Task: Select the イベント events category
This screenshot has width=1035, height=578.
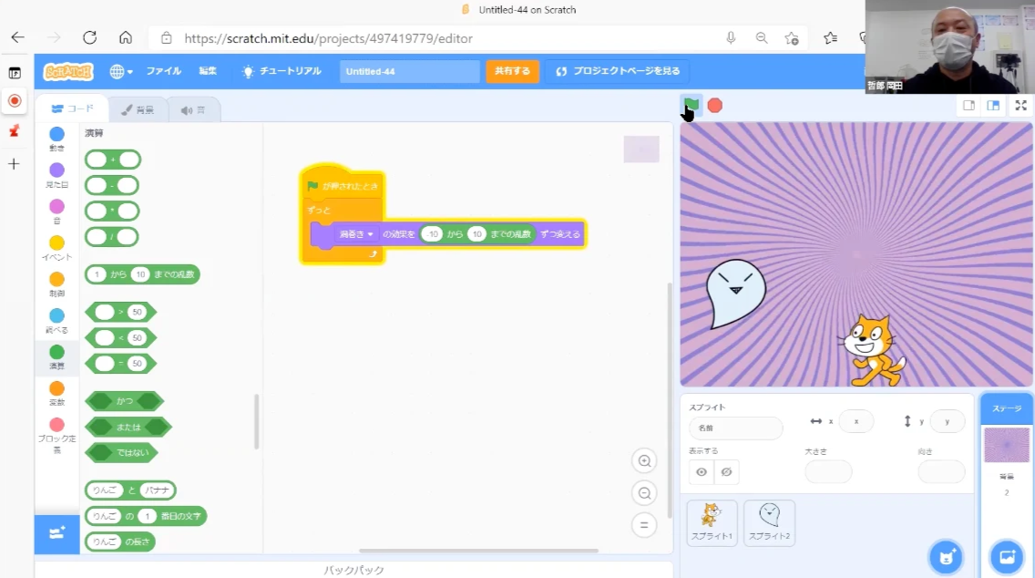Action: click(56, 248)
